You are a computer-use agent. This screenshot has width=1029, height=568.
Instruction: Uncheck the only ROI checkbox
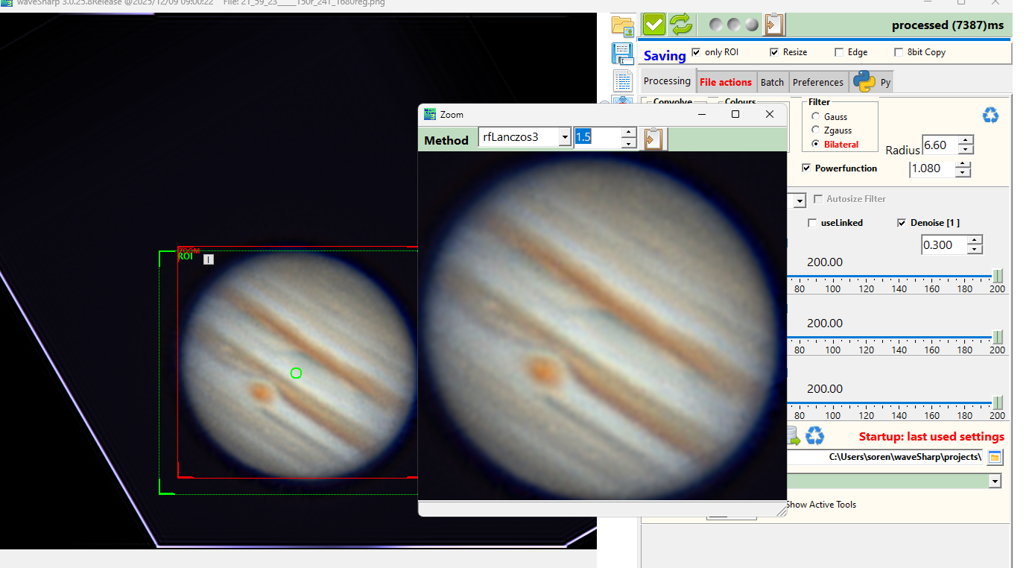[696, 52]
